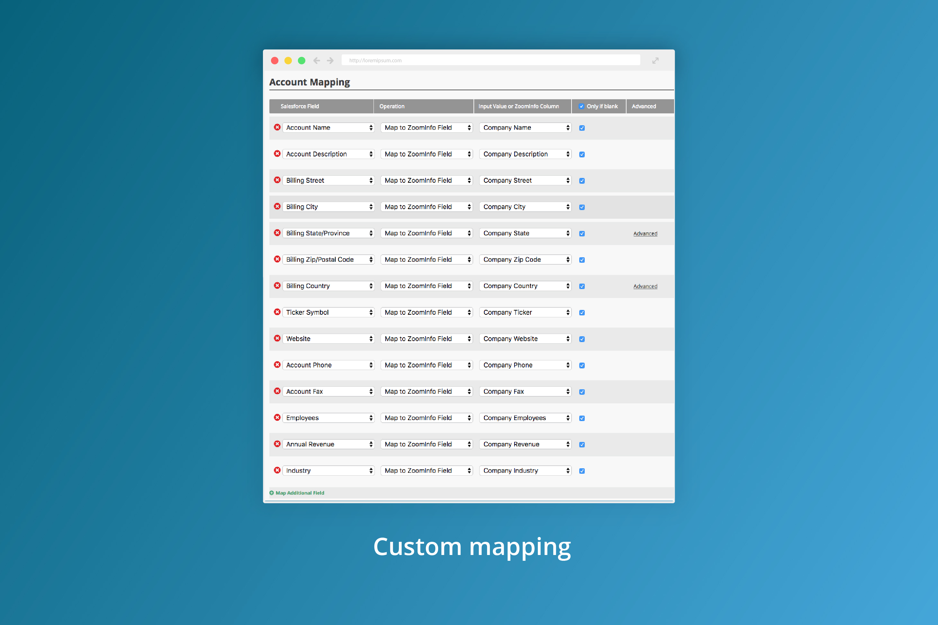Remove the Account Fax mapping row
Viewport: 938px width, 625px height.
click(277, 391)
